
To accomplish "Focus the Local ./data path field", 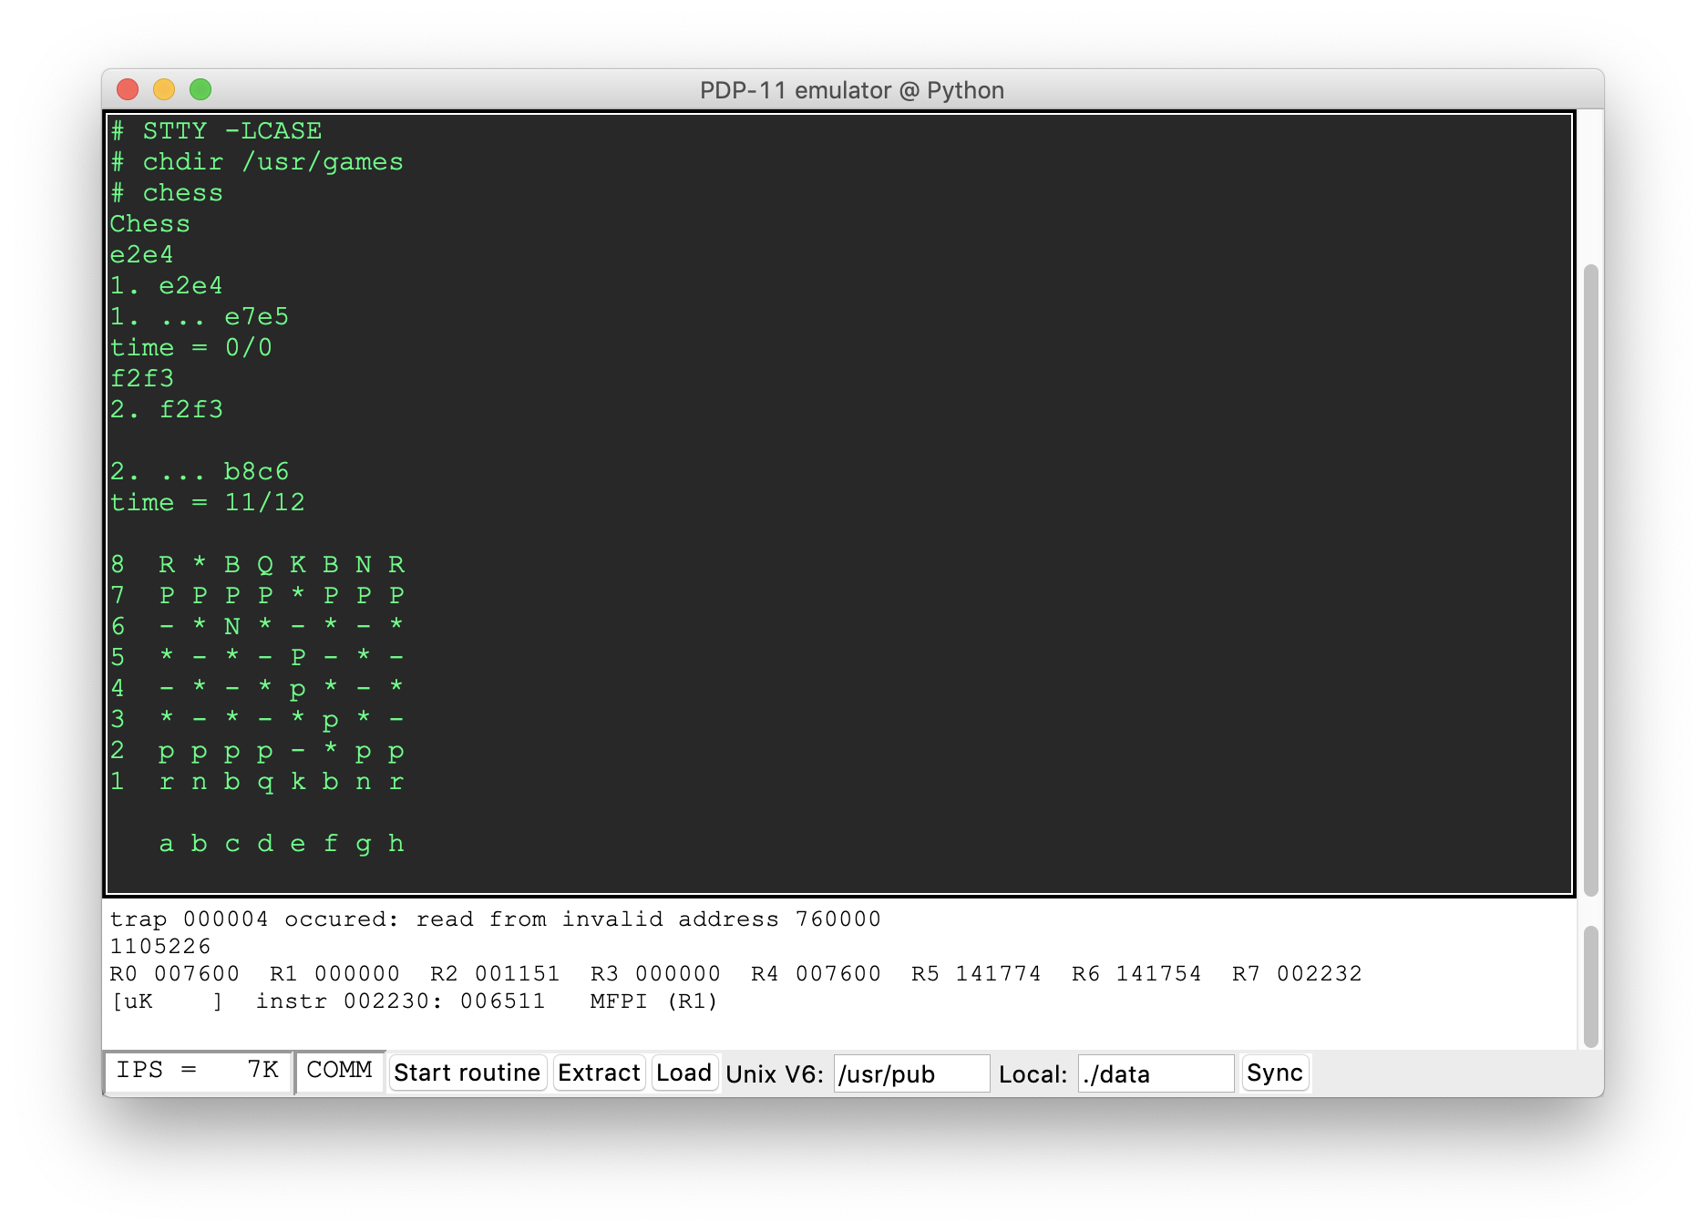I will 1156,1073.
